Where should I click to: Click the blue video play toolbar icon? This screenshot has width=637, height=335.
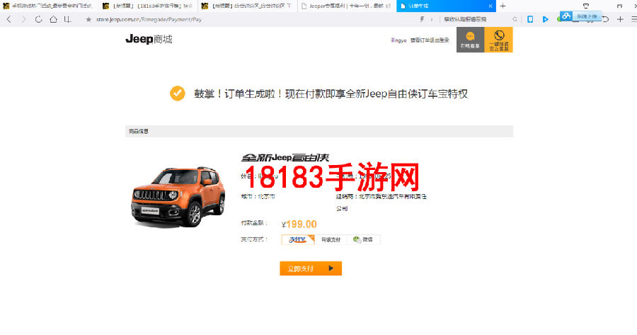[x=545, y=19]
